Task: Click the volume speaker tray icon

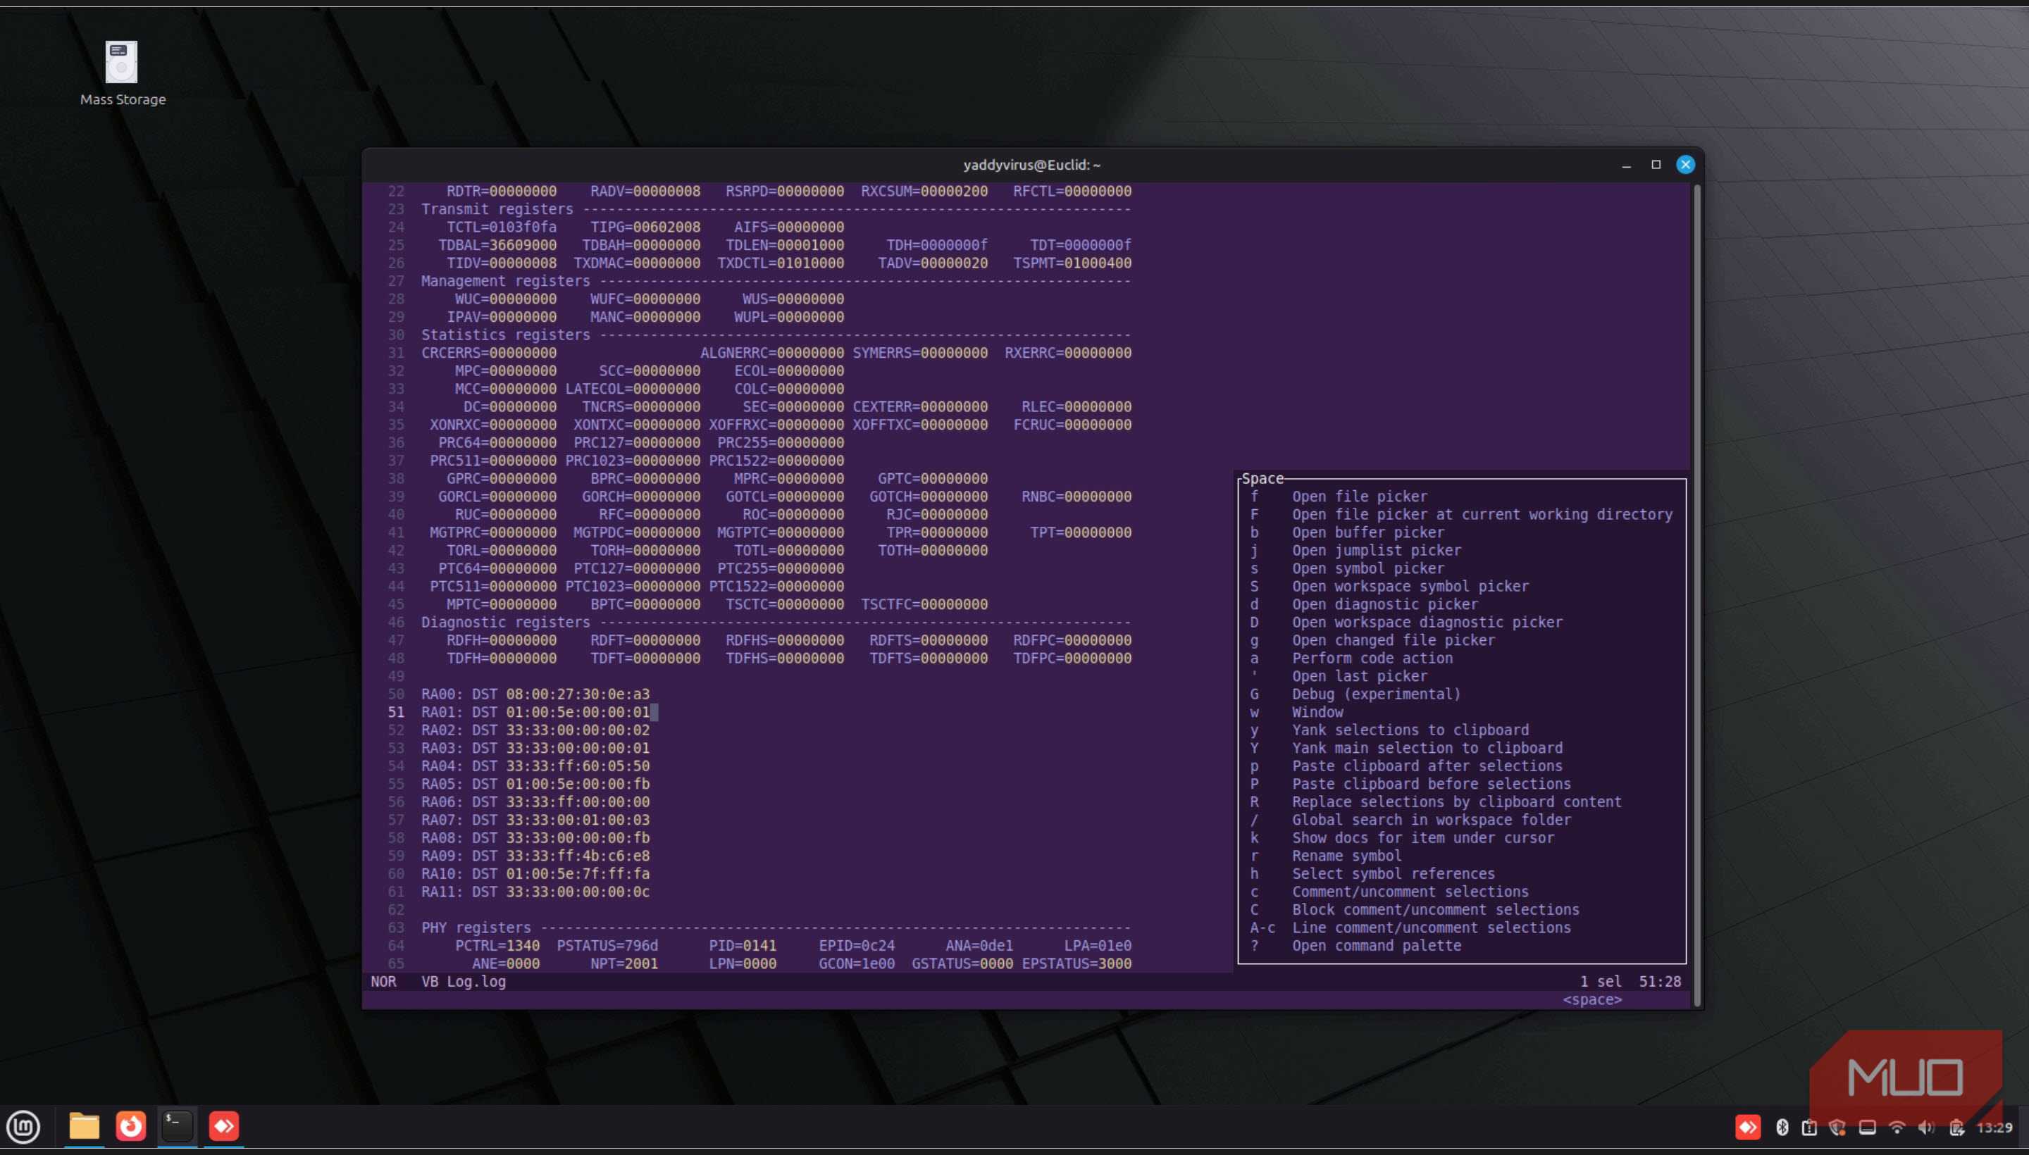Action: pos(1926,1128)
